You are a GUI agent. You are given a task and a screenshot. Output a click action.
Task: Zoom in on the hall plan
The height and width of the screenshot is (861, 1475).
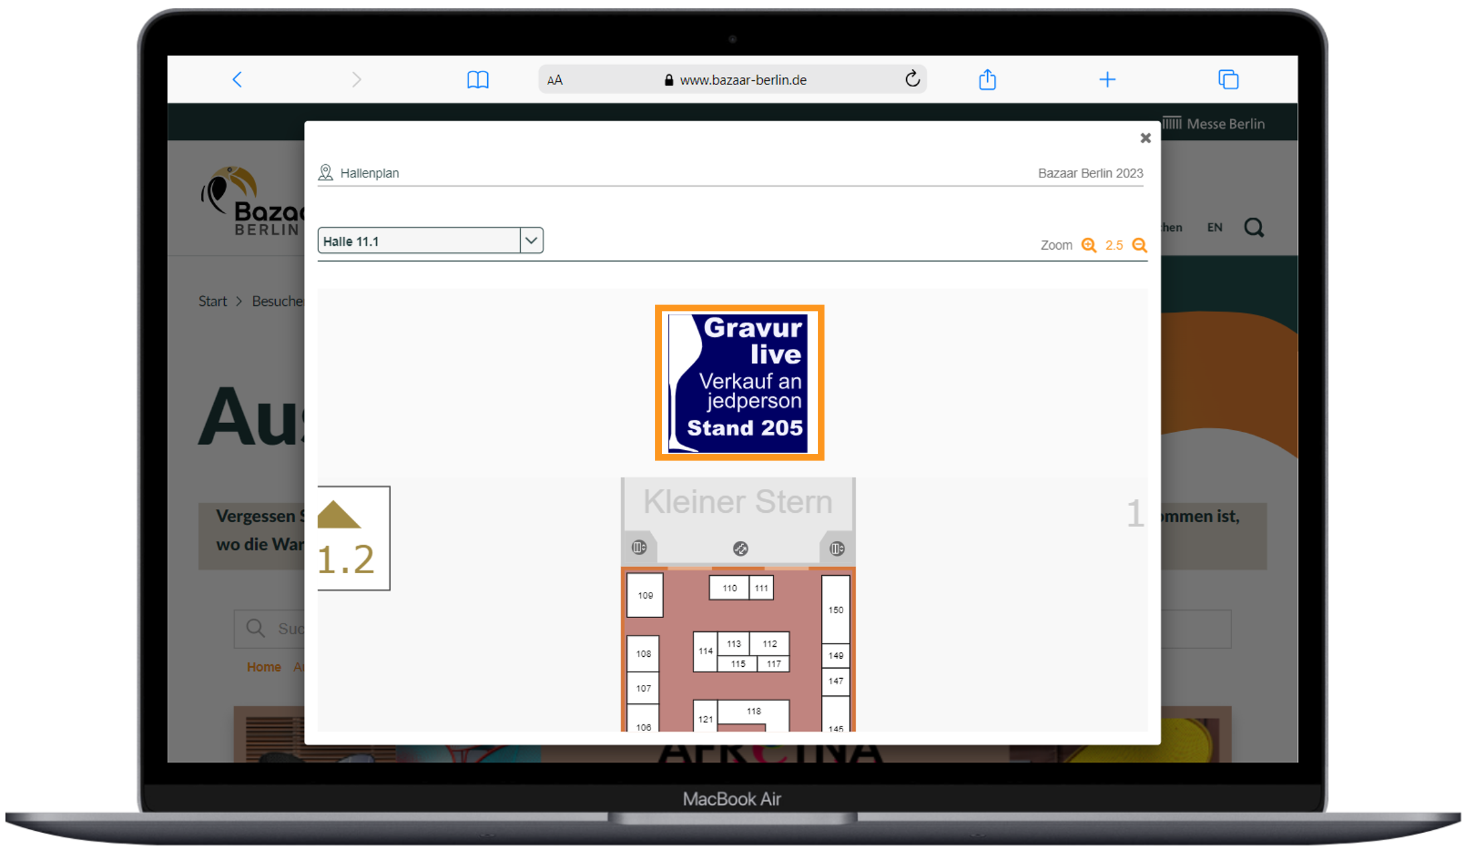1088,245
